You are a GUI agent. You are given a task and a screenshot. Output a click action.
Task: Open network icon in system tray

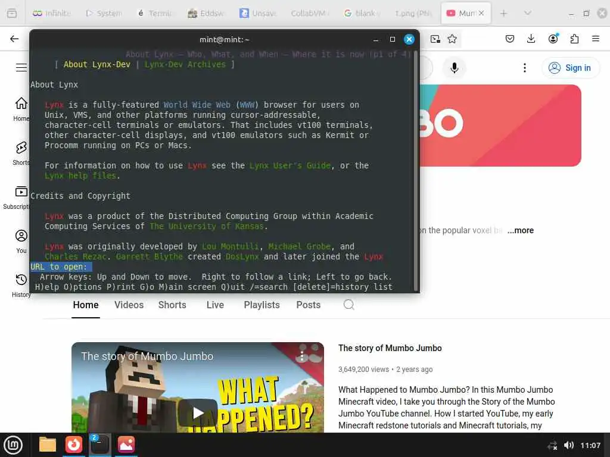click(552, 445)
